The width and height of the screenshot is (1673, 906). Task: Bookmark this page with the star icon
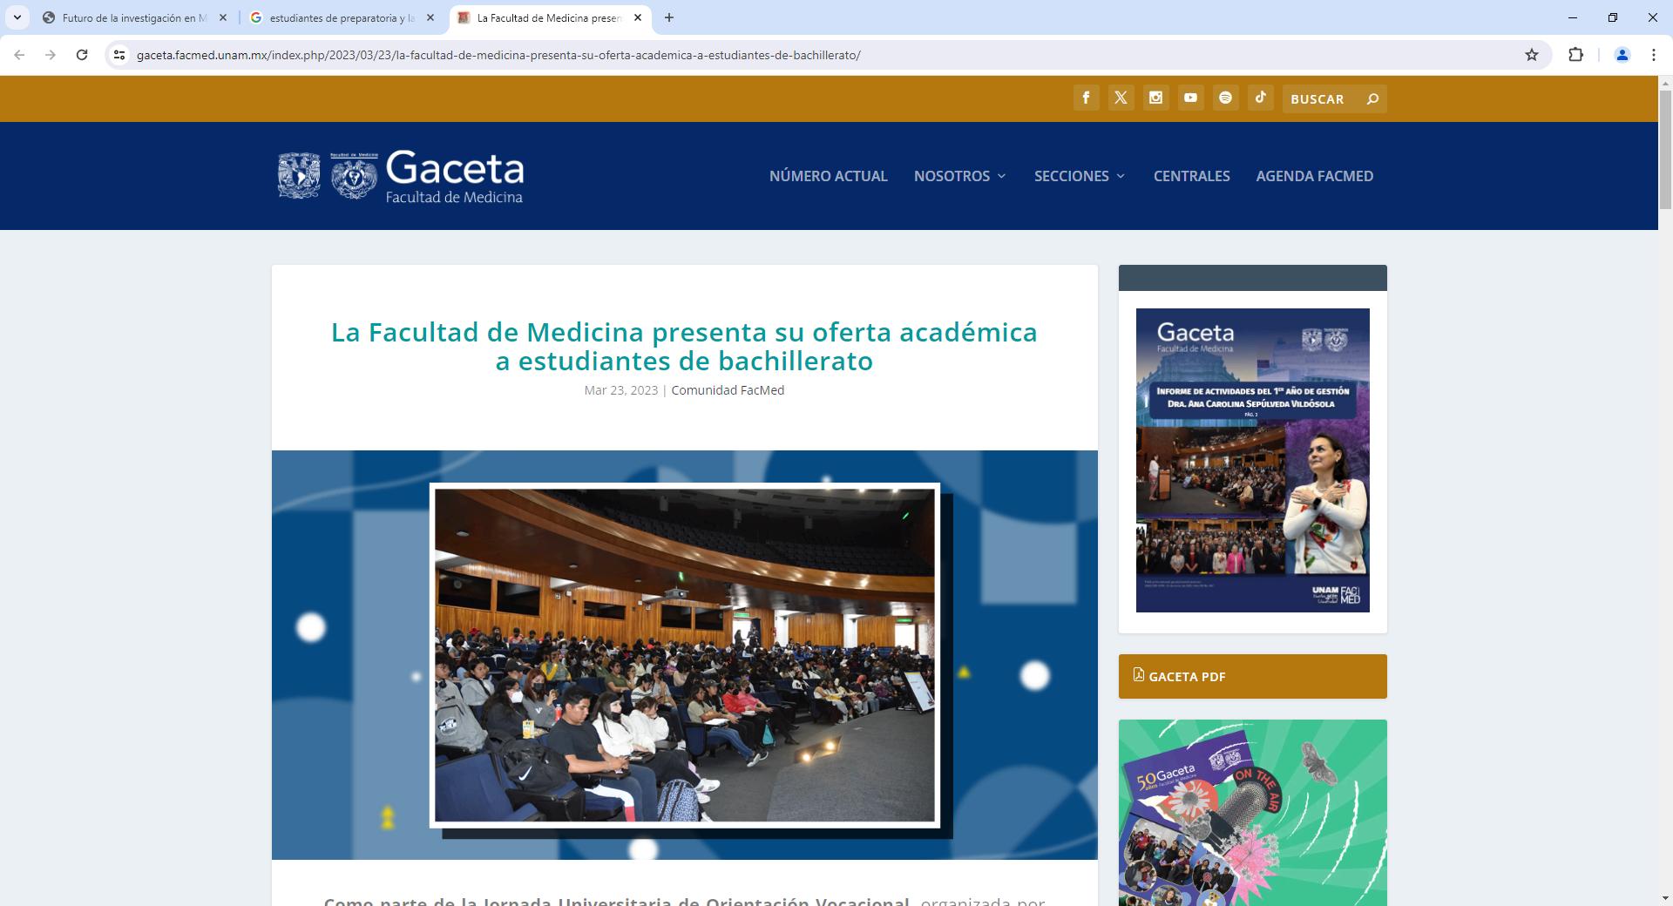(1532, 55)
